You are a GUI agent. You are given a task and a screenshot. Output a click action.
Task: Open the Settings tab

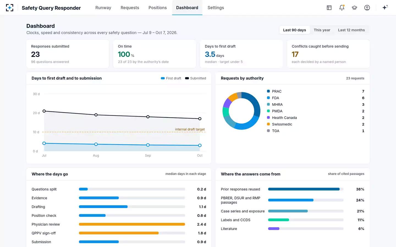(216, 8)
